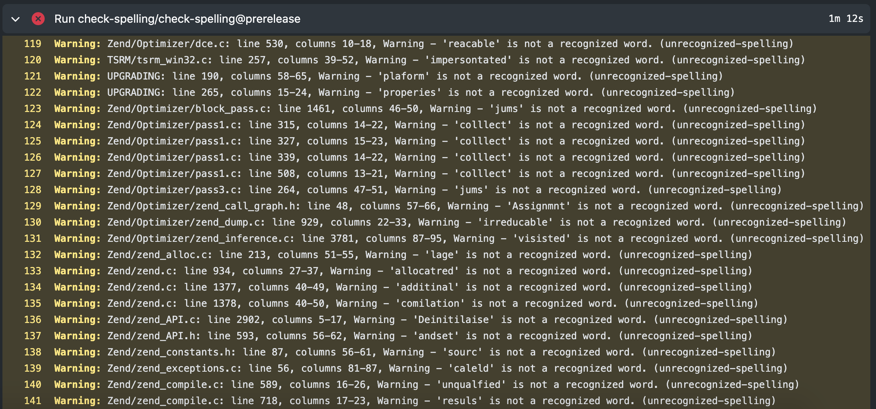Click the Warning label on line 132
This screenshot has height=409, width=876.
point(76,254)
